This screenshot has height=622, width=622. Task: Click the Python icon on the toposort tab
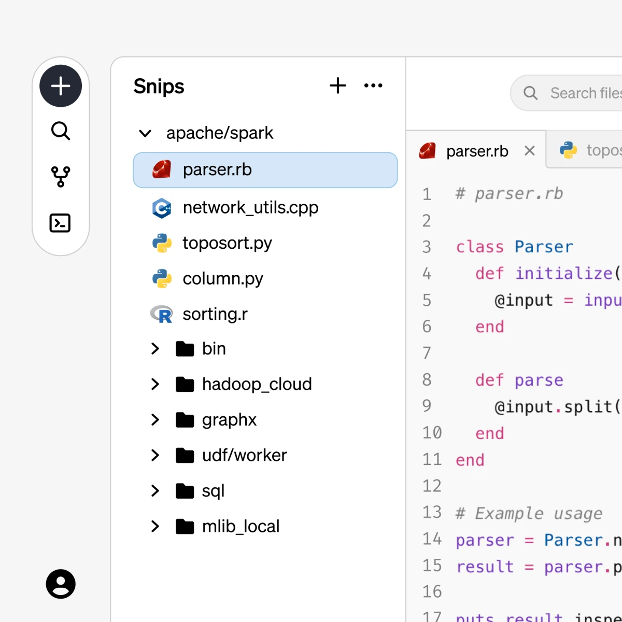(569, 150)
